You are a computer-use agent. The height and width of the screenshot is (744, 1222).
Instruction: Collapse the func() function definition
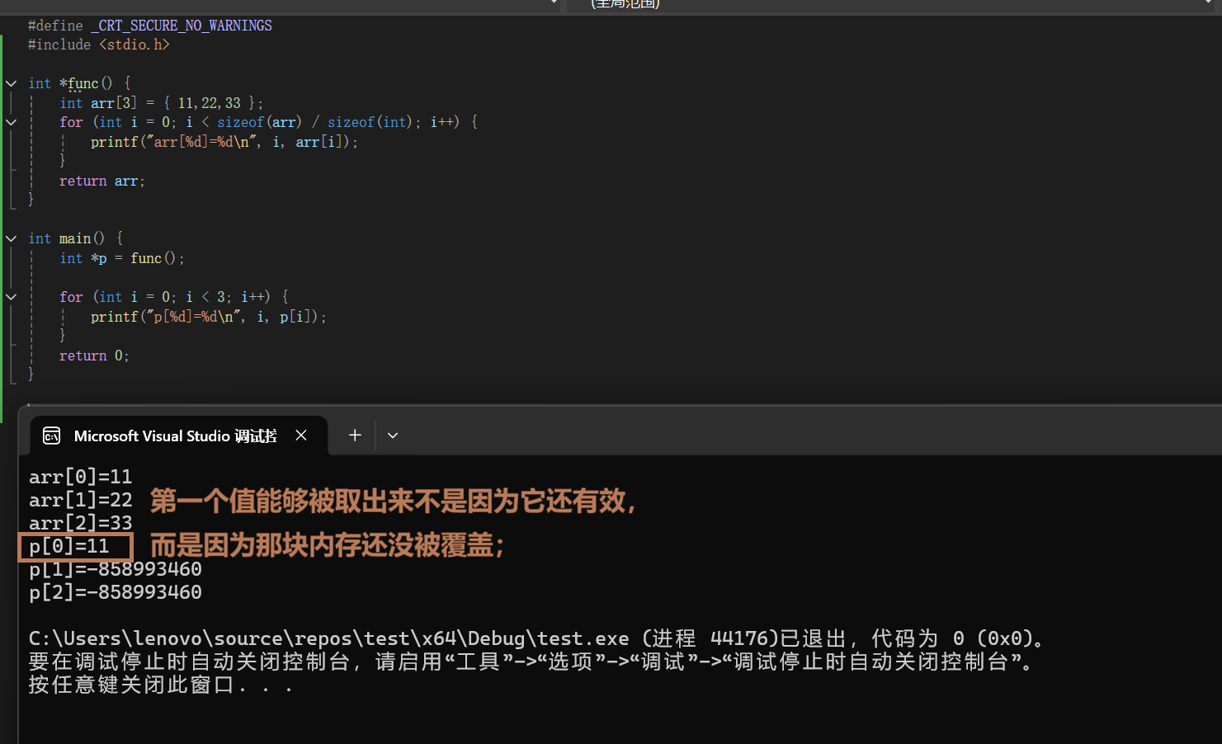[x=12, y=83]
